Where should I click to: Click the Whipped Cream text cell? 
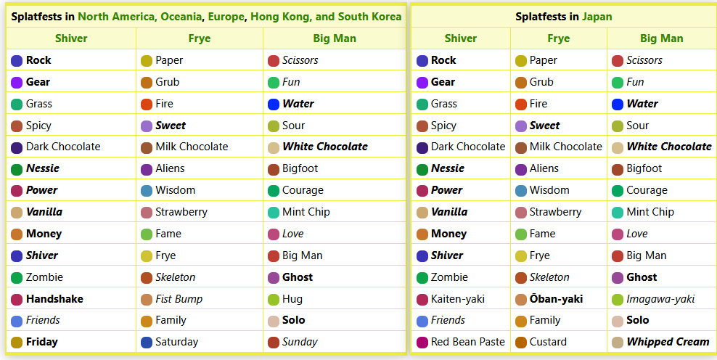point(668,342)
